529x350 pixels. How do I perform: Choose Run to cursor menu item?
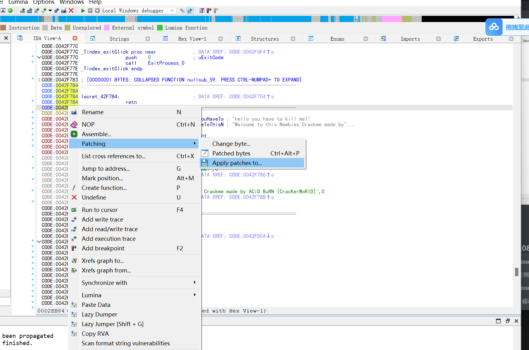[x=134, y=210]
